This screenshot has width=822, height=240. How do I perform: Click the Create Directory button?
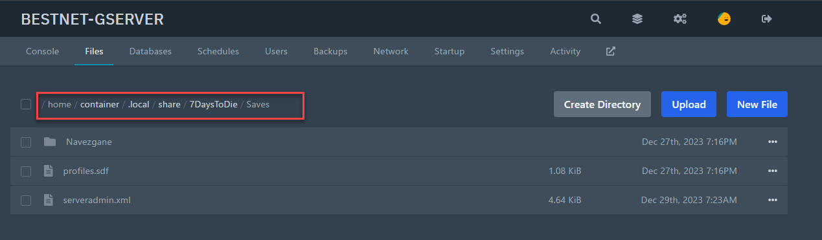[x=602, y=104]
